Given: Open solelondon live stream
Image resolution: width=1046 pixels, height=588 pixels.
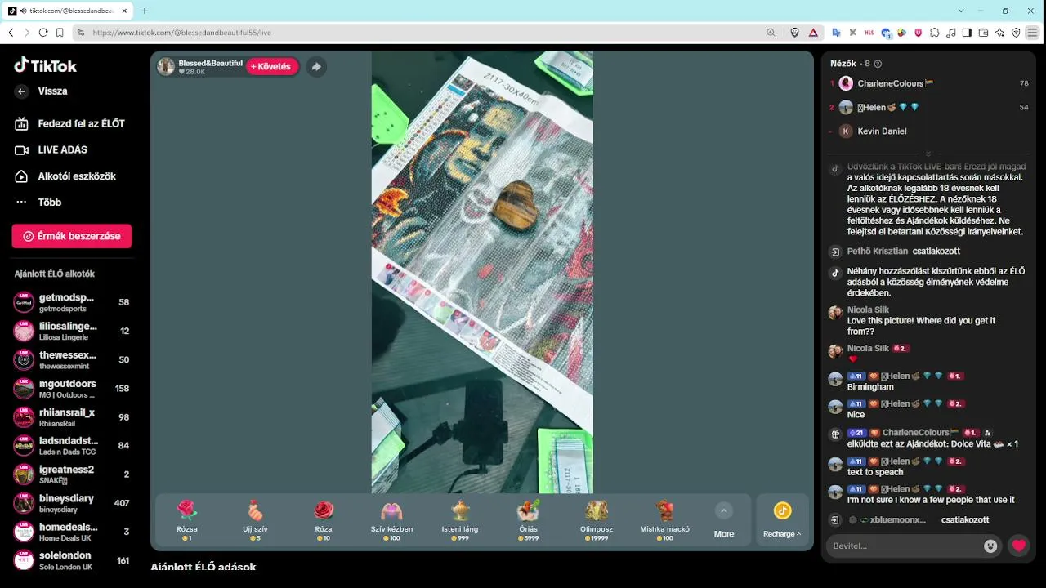Looking at the screenshot, I should pos(72,560).
